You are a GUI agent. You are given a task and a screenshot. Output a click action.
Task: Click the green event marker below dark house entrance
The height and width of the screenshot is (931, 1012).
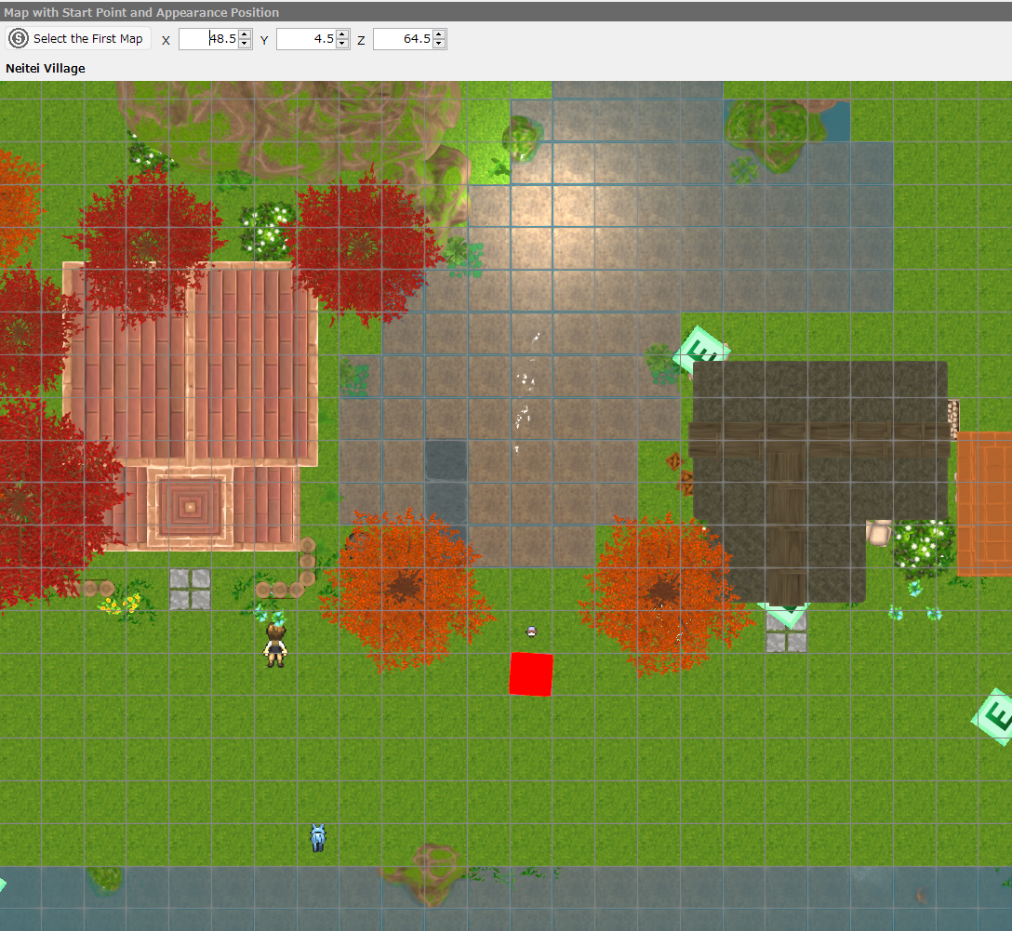(785, 613)
